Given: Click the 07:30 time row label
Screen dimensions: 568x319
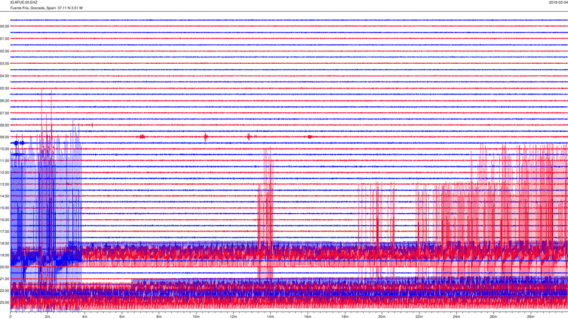Looking at the screenshot, I should coord(5,113).
